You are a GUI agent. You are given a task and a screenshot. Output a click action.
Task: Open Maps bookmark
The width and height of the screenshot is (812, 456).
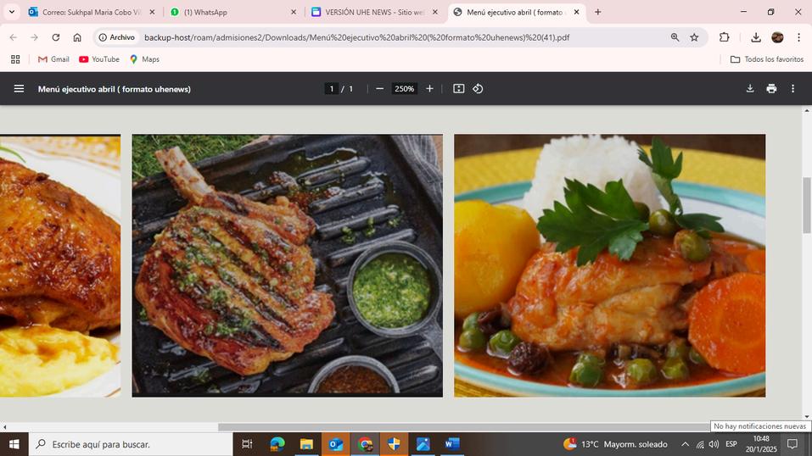tap(144, 59)
